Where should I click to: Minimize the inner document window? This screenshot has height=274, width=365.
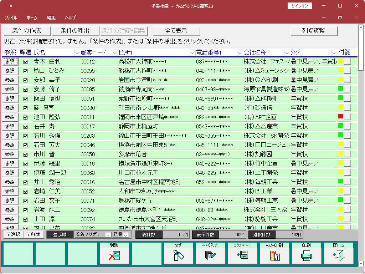[324, 17]
